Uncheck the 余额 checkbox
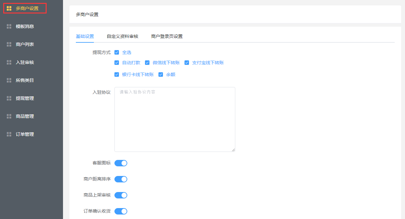 coord(161,74)
